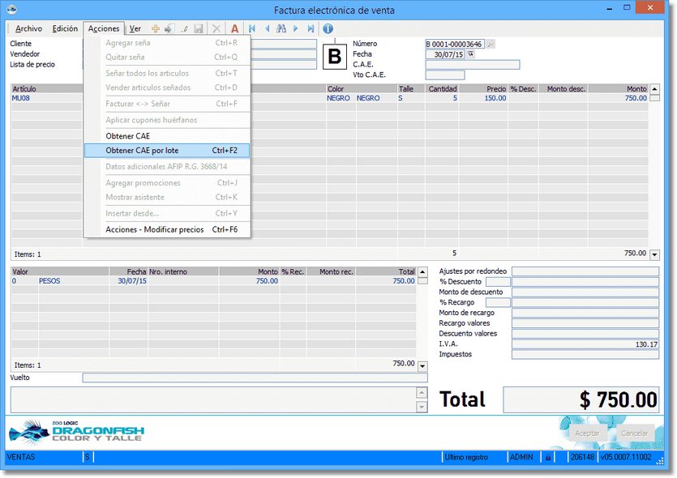Go to last record arrow icon
This screenshot has height=478, width=677.
click(311, 28)
